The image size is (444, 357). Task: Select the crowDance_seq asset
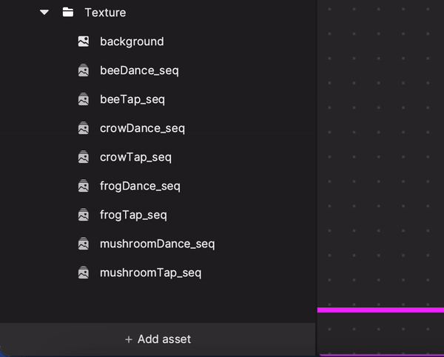(x=142, y=128)
